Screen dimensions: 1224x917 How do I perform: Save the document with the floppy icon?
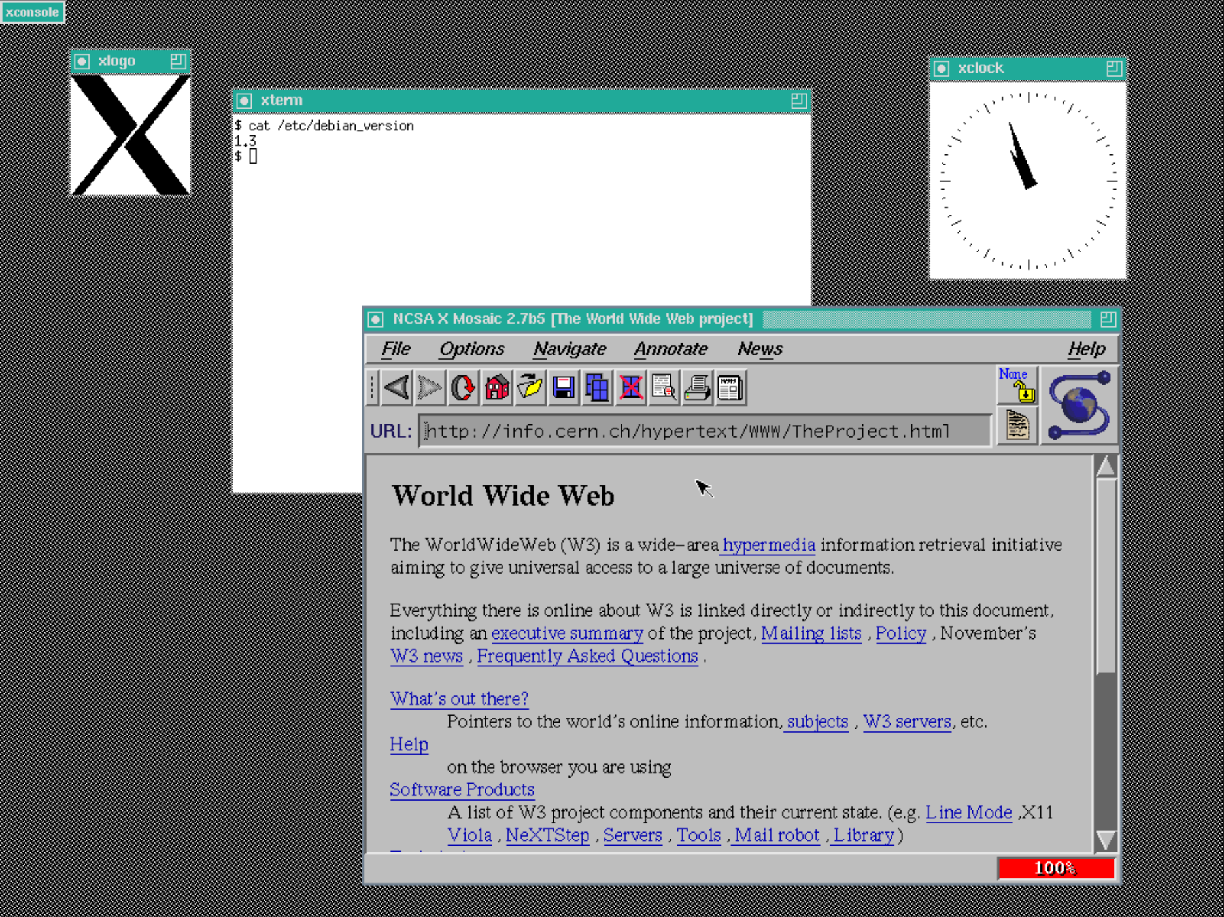(x=564, y=388)
